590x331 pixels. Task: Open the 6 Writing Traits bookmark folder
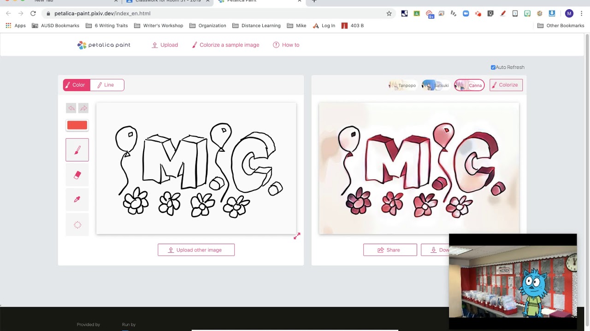click(x=106, y=26)
